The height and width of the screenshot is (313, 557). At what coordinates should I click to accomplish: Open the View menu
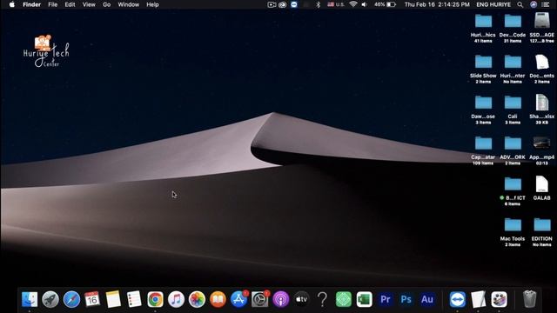[89, 4]
